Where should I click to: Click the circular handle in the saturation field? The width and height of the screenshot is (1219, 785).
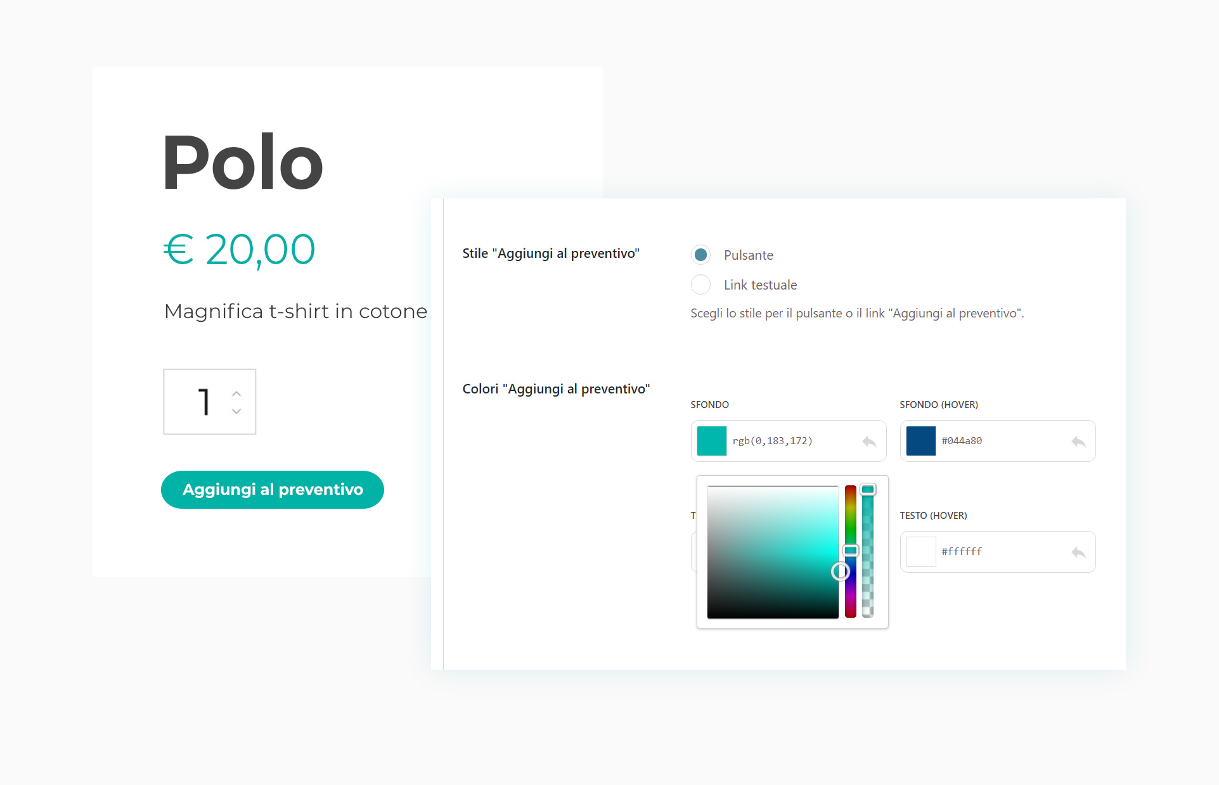840,571
